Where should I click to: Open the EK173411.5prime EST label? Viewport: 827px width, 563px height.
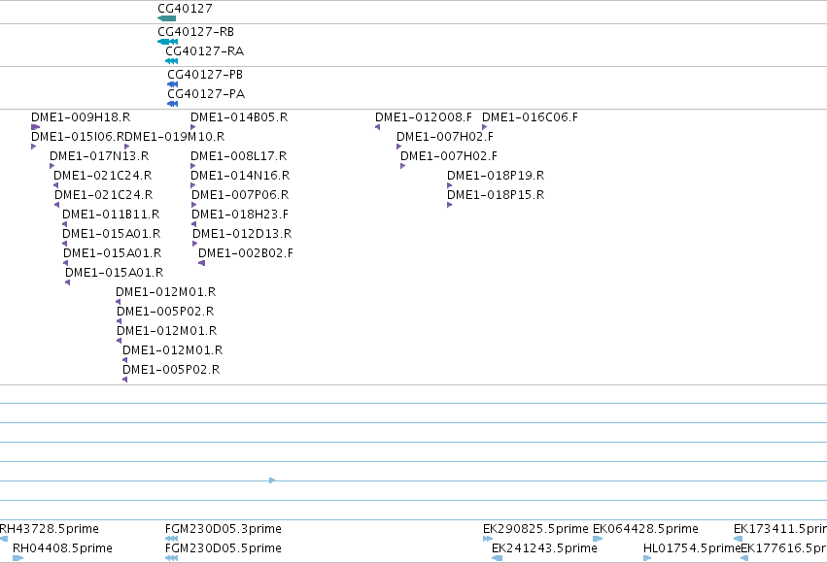click(x=780, y=529)
